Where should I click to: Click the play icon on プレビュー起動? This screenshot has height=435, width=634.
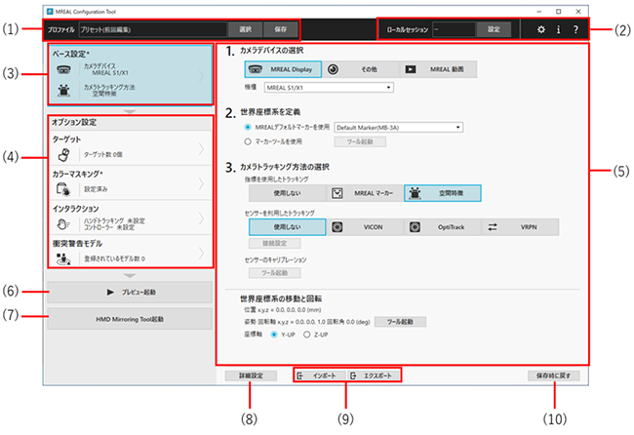pyautogui.click(x=110, y=292)
